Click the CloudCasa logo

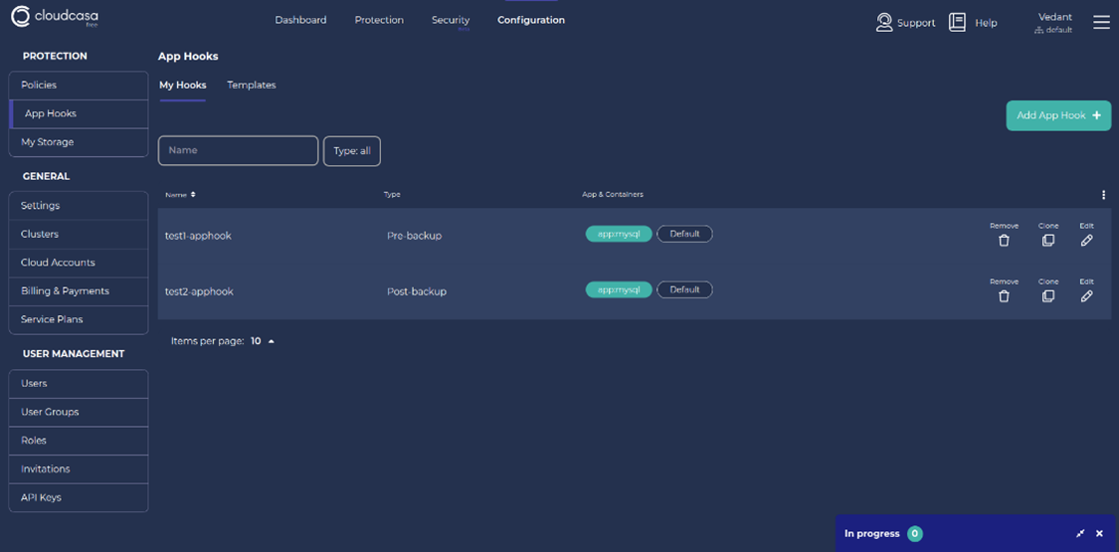point(55,17)
